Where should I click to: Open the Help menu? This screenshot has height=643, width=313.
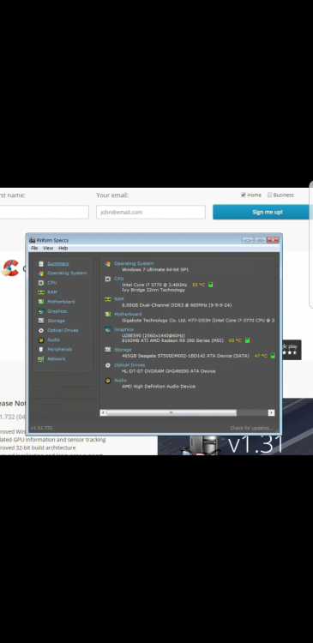pos(63,248)
